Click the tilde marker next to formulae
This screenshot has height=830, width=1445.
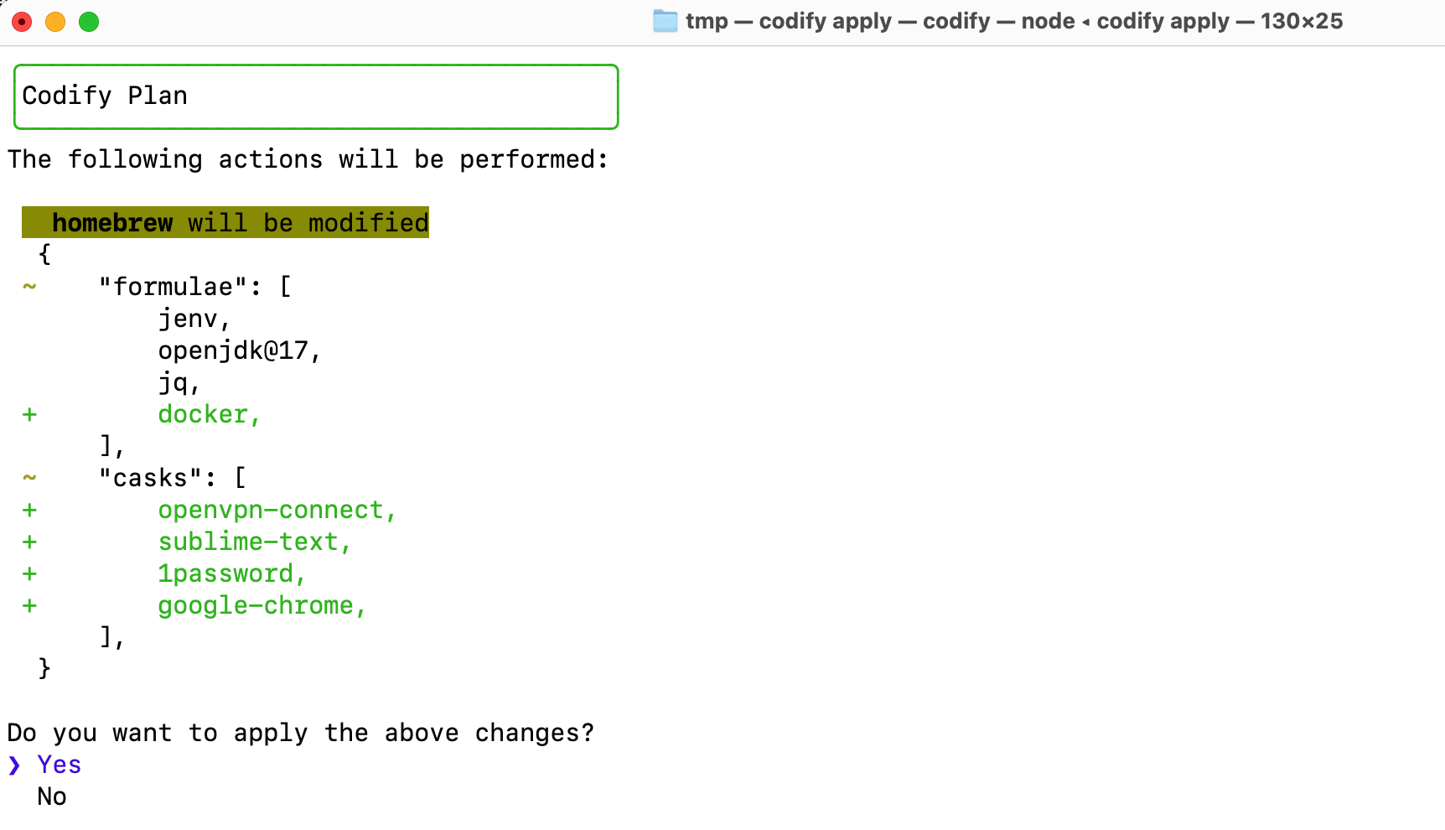pos(29,288)
